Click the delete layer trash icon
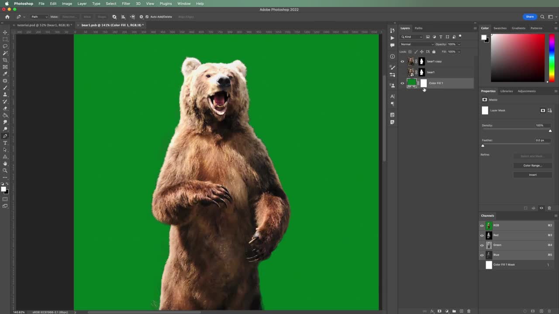 [469, 311]
